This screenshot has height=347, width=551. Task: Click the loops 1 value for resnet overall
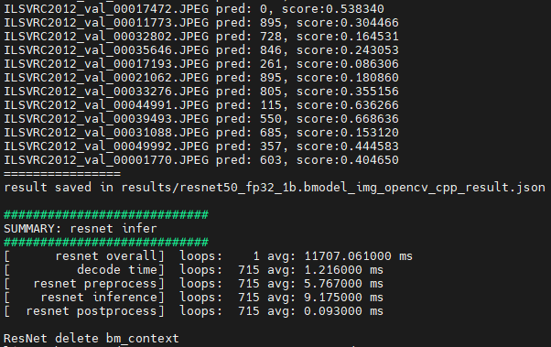[x=256, y=256]
